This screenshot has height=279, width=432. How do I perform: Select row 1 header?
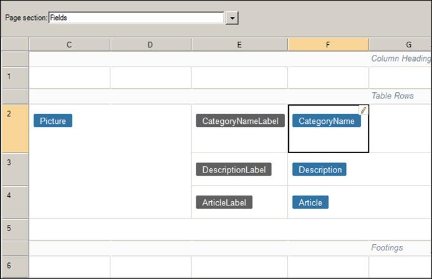coord(15,78)
